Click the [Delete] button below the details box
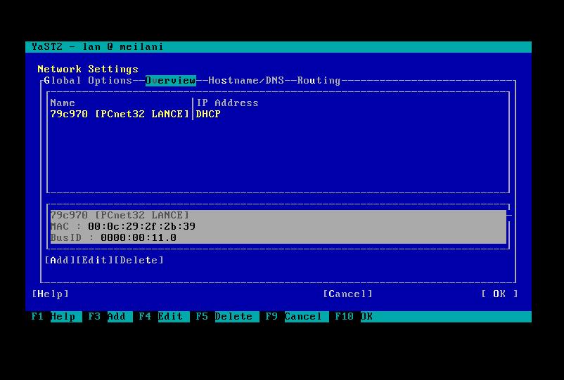564x380 pixels. [x=139, y=260]
